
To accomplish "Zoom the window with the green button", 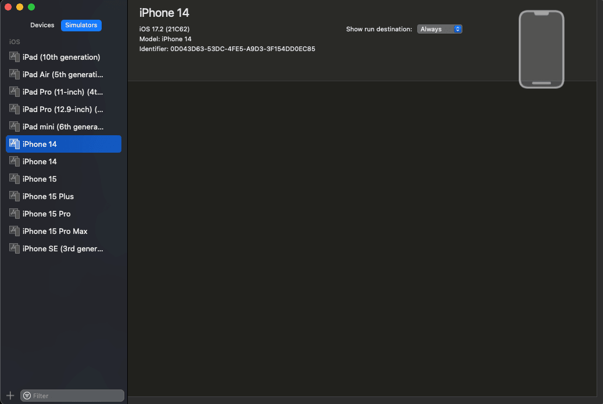I will click(31, 7).
